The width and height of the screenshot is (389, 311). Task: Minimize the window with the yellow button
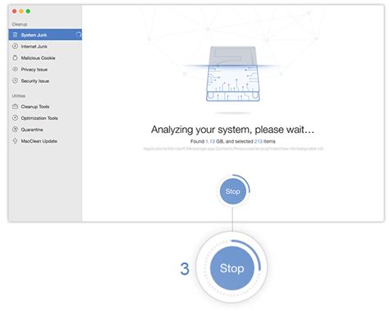click(x=21, y=11)
